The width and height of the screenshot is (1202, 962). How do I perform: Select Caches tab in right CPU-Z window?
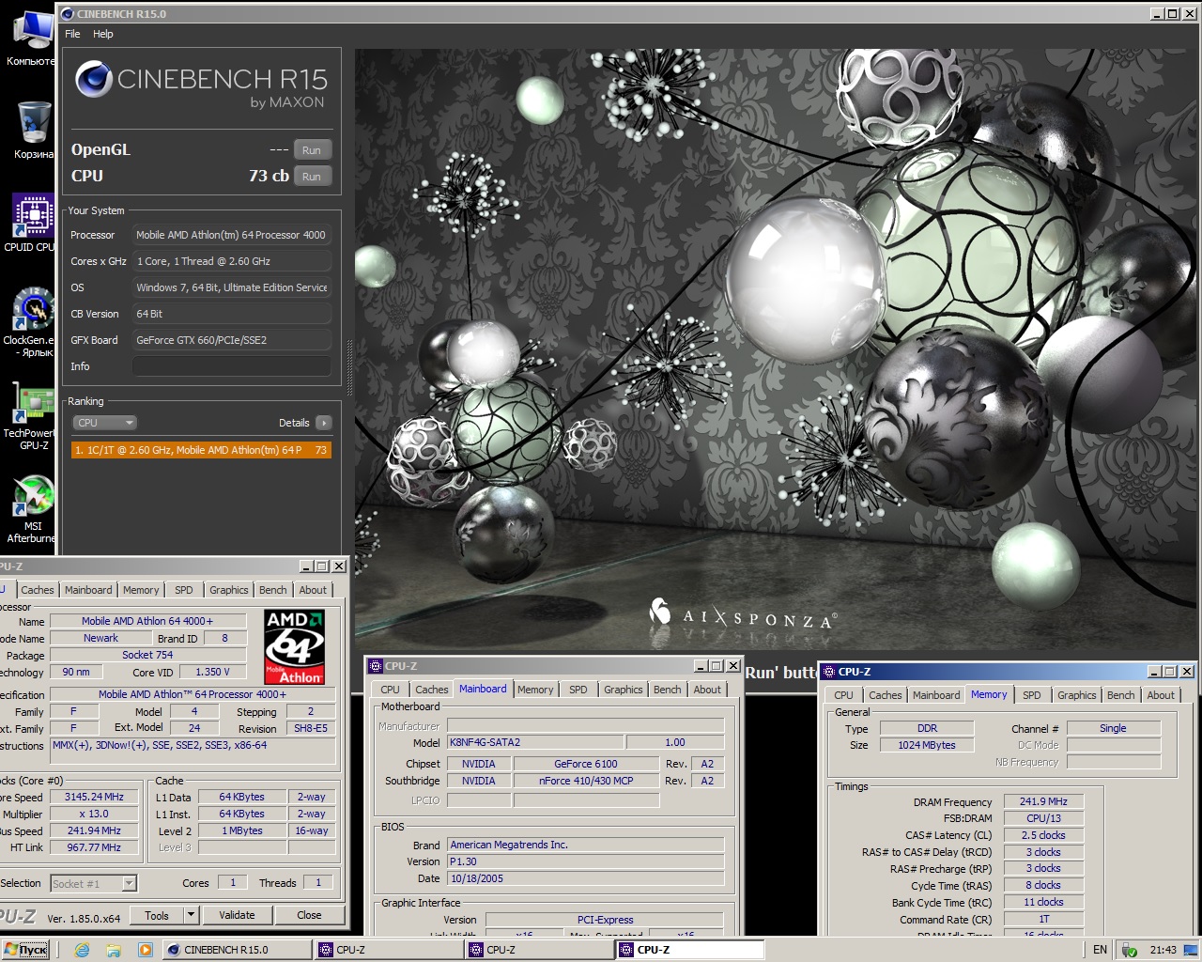point(885,695)
